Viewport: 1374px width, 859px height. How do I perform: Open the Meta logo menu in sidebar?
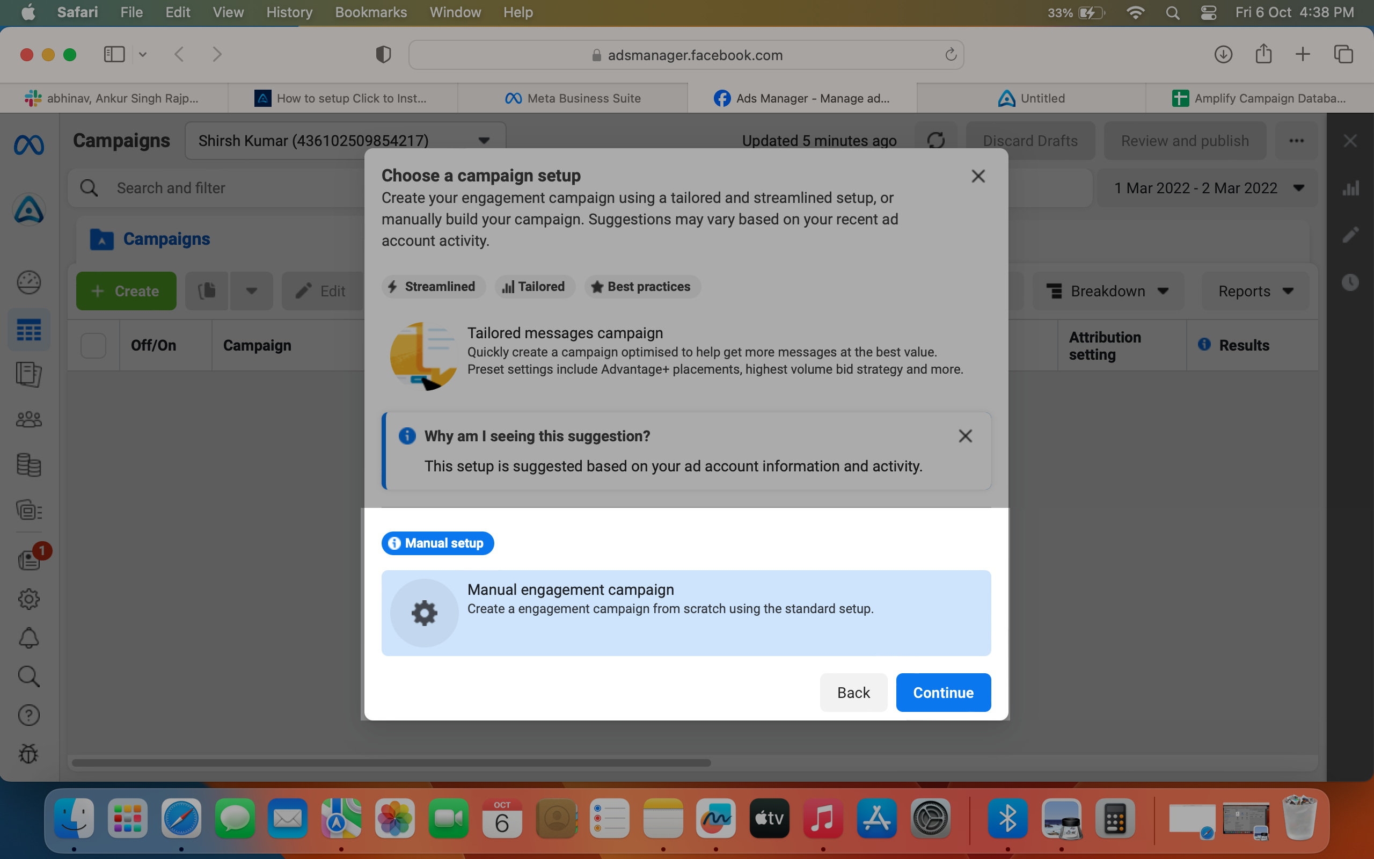[x=28, y=145]
